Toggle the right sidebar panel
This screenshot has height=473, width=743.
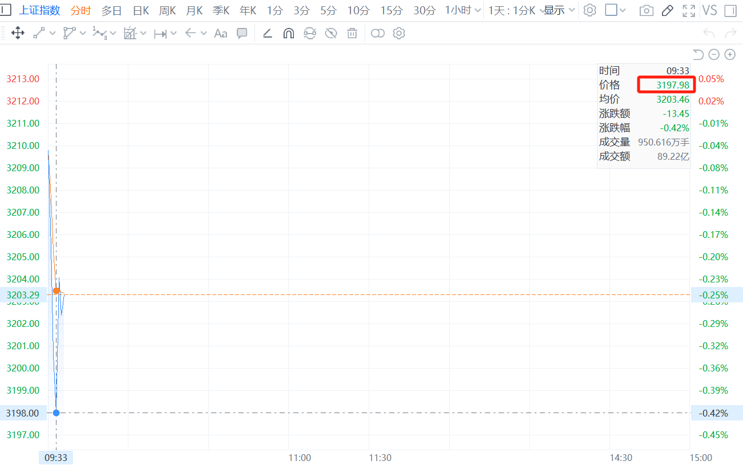(x=730, y=10)
